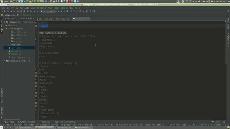Click the Save All toolbar icon
The width and height of the screenshot is (230, 129).
pos(5,11)
